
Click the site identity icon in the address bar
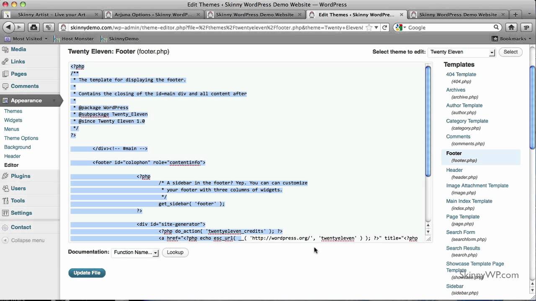point(64,28)
